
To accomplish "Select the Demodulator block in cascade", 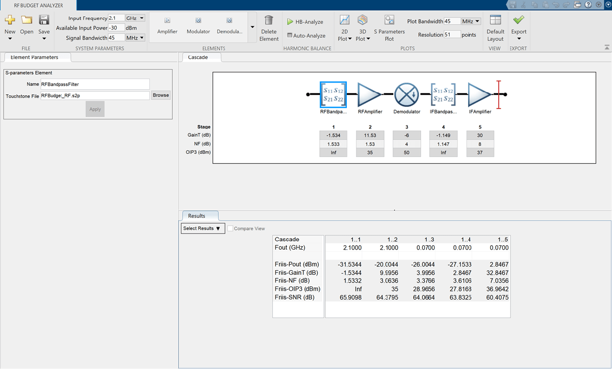I will pos(406,95).
